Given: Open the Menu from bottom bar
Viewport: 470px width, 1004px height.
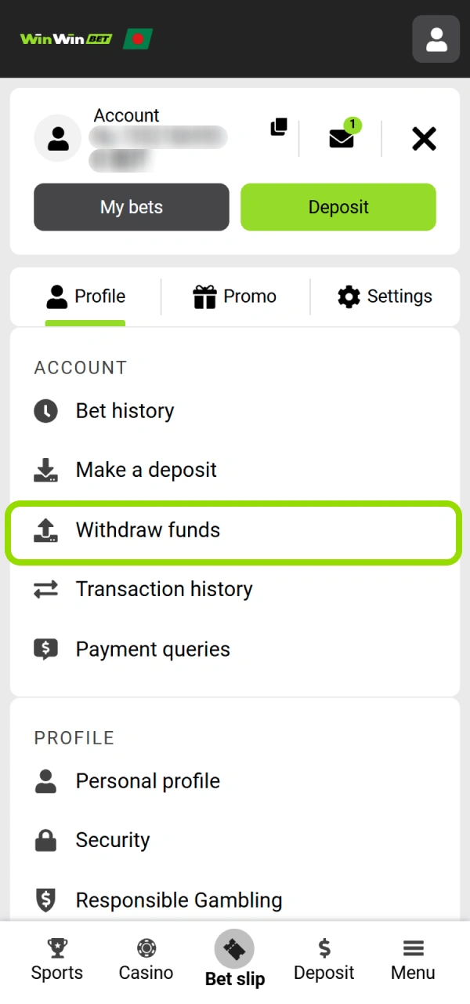Looking at the screenshot, I should pyautogui.click(x=413, y=959).
